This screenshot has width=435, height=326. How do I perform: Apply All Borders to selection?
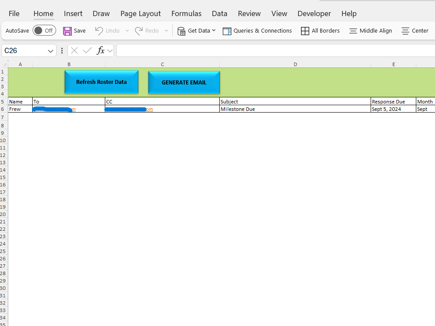click(x=321, y=30)
